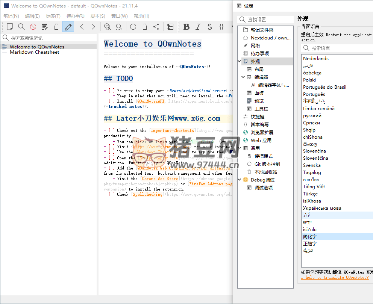Collapse the 外观 tree section
This screenshot has width=373, height=304.
240,61
